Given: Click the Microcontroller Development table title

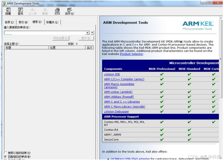Looking at the screenshot, I should 194,63.
